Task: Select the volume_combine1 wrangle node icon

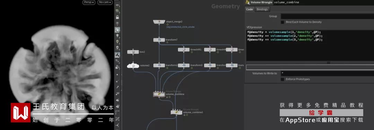Action: point(177,112)
